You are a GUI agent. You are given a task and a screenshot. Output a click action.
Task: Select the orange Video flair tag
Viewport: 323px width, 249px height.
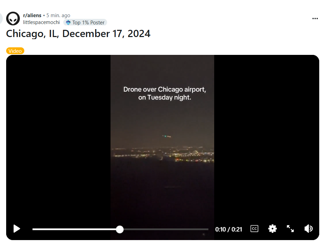[15, 51]
